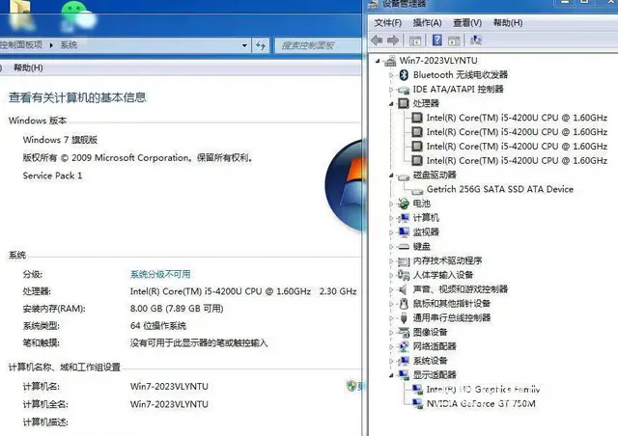
Task: Select the first i5-4200U CPU entry
Action: (x=517, y=118)
